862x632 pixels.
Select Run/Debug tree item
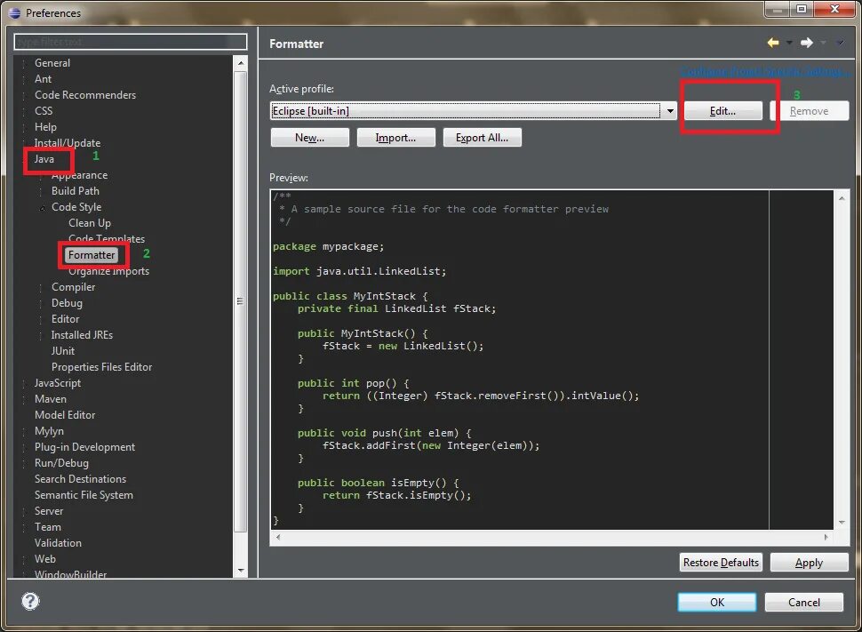[x=61, y=462]
